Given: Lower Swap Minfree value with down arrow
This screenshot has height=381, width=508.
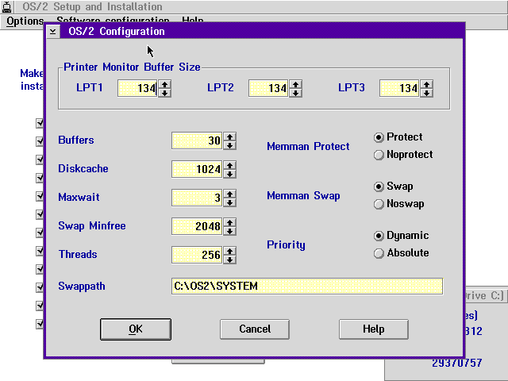Looking at the screenshot, I should (229, 231).
